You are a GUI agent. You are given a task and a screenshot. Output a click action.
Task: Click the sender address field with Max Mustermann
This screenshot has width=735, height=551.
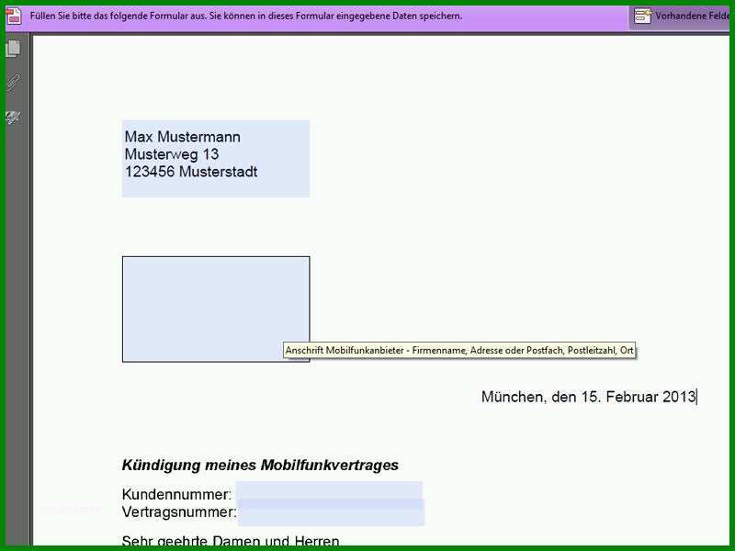pyautogui.click(x=216, y=158)
